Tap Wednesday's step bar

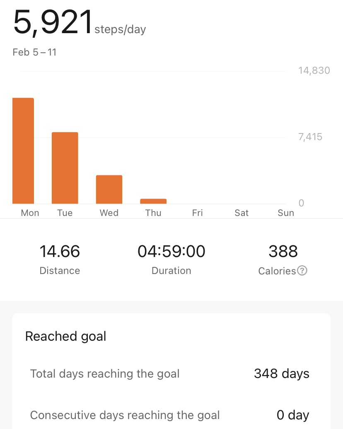click(109, 189)
